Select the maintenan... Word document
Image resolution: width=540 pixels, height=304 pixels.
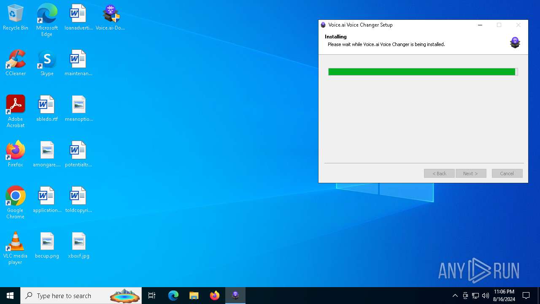point(78,63)
